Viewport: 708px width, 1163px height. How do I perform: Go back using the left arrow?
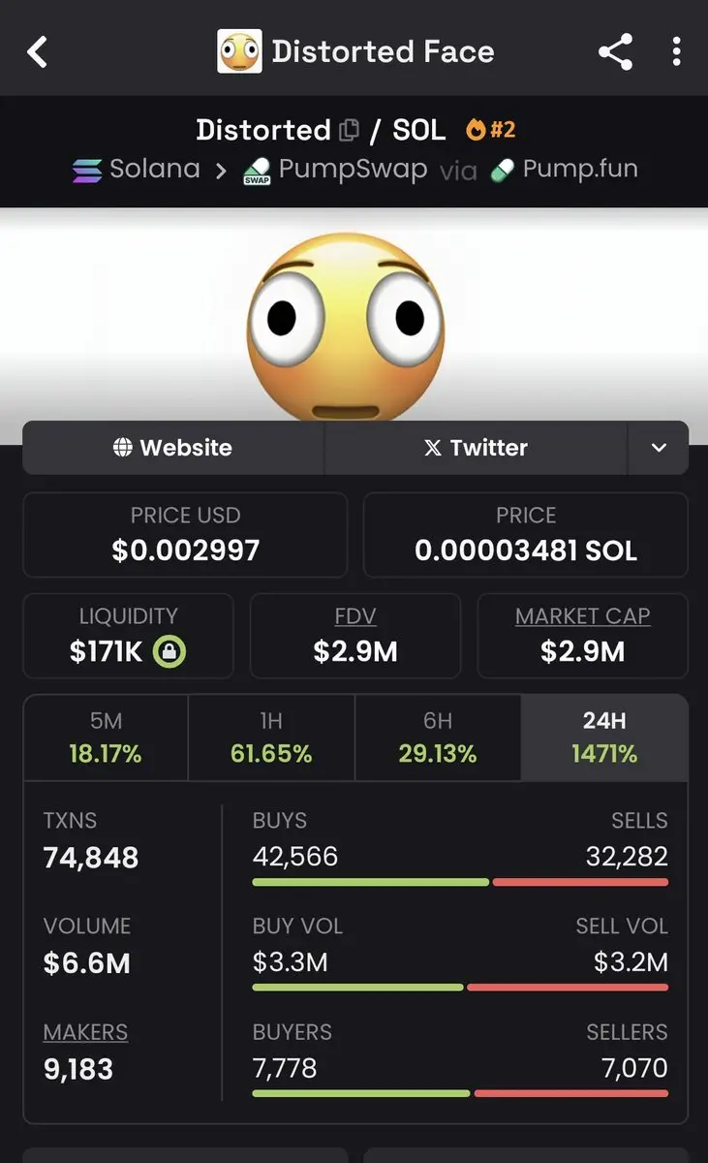(38, 51)
